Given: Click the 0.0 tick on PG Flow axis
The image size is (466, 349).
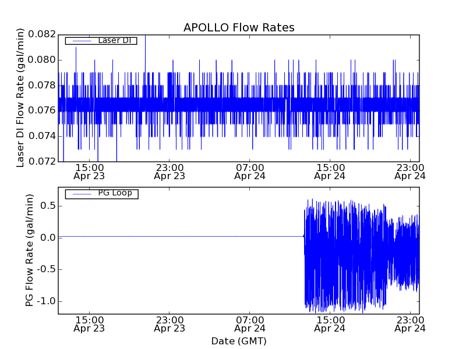Looking at the screenshot, I should tap(48, 237).
